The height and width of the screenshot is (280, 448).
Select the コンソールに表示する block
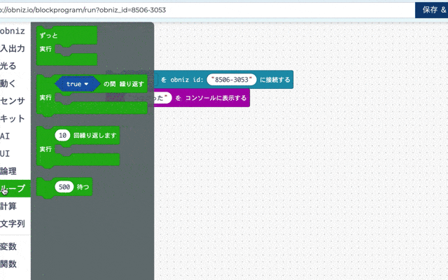[216, 99]
